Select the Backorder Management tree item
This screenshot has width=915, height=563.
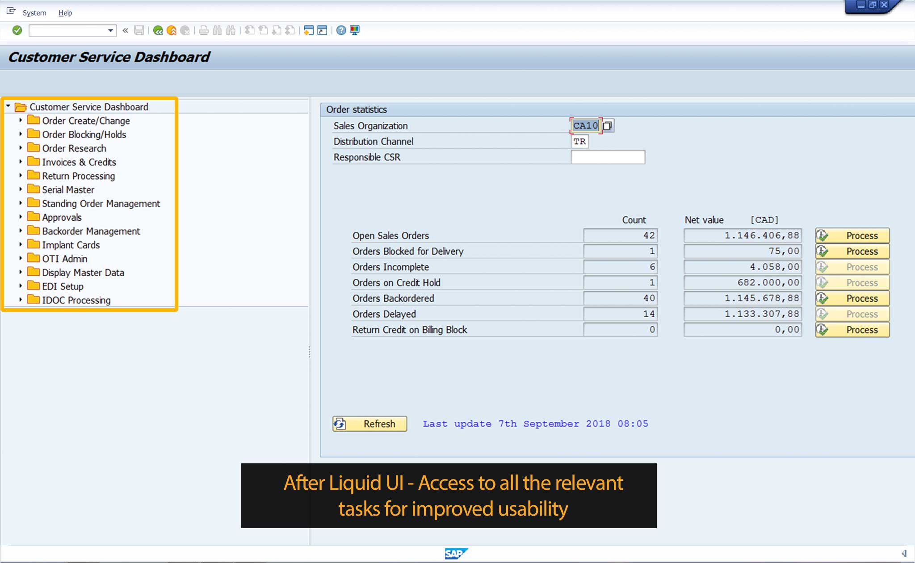click(x=91, y=231)
